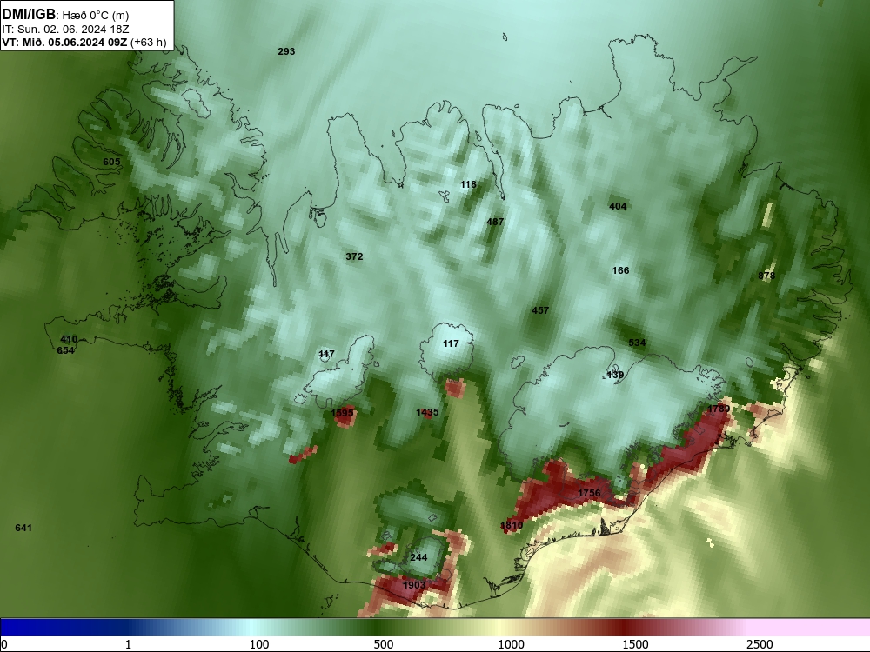This screenshot has width=870, height=652.
Task: Click the 605 value on the map
Action: coord(111,162)
